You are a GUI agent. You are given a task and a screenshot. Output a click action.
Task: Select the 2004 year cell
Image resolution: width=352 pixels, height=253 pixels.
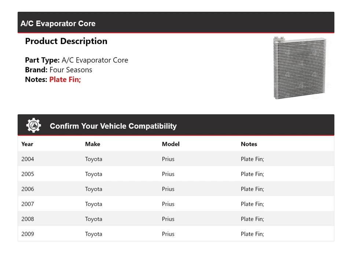pyautogui.click(x=27, y=159)
